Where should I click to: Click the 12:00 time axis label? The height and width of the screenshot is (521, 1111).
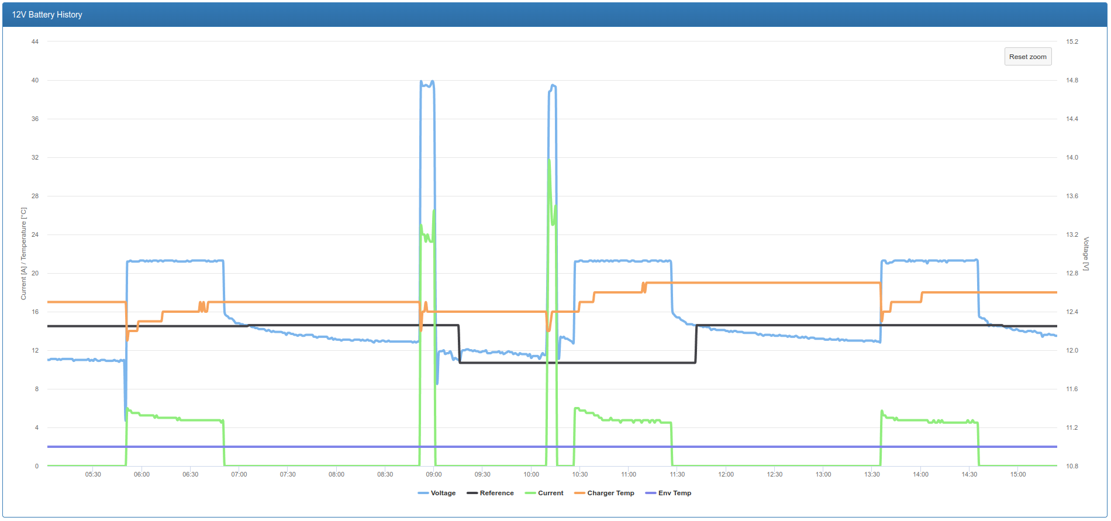(x=726, y=474)
